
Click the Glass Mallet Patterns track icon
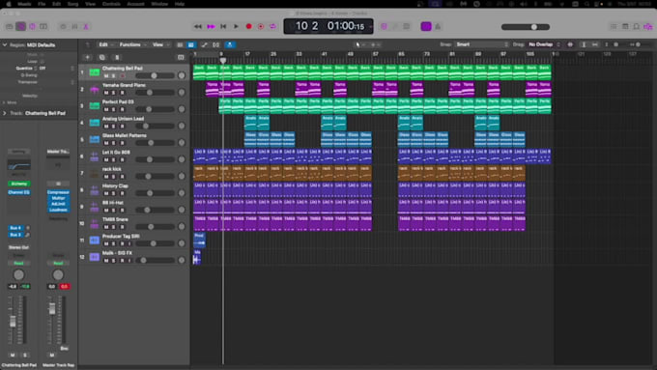[x=95, y=139]
